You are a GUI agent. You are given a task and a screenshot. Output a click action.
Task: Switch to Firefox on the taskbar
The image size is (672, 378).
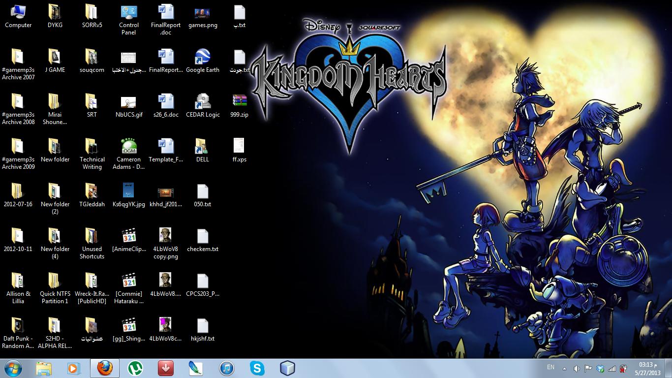coord(104,368)
